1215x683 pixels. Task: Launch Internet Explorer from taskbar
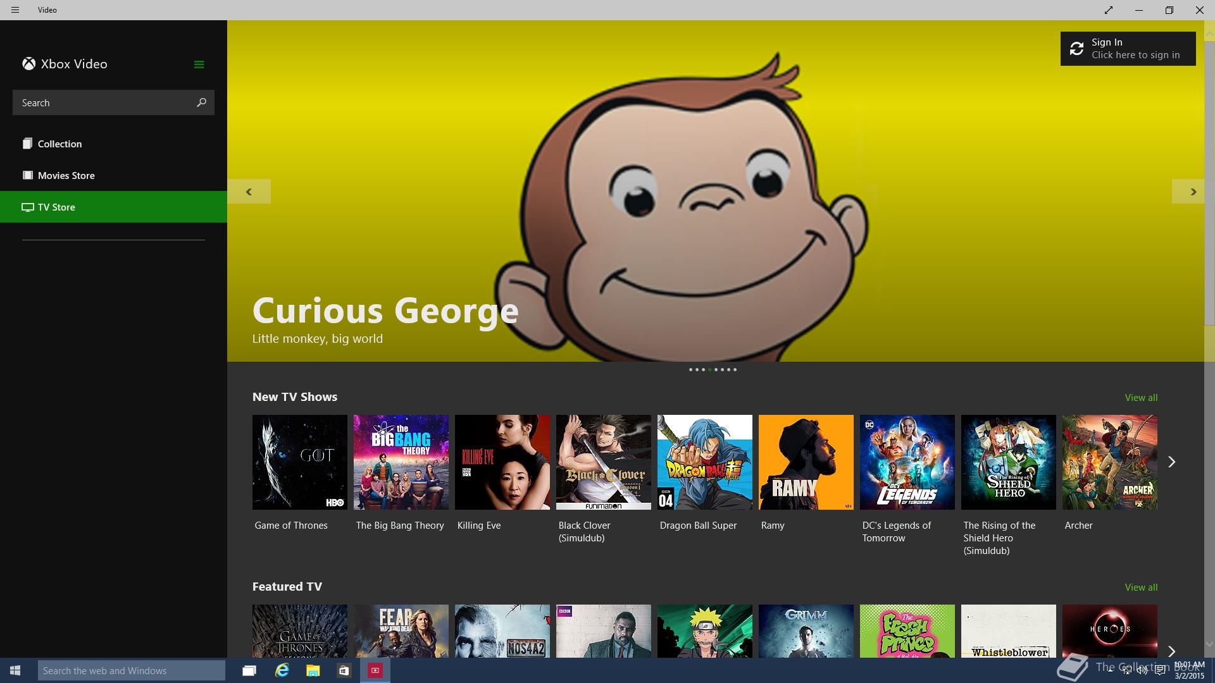(x=282, y=670)
